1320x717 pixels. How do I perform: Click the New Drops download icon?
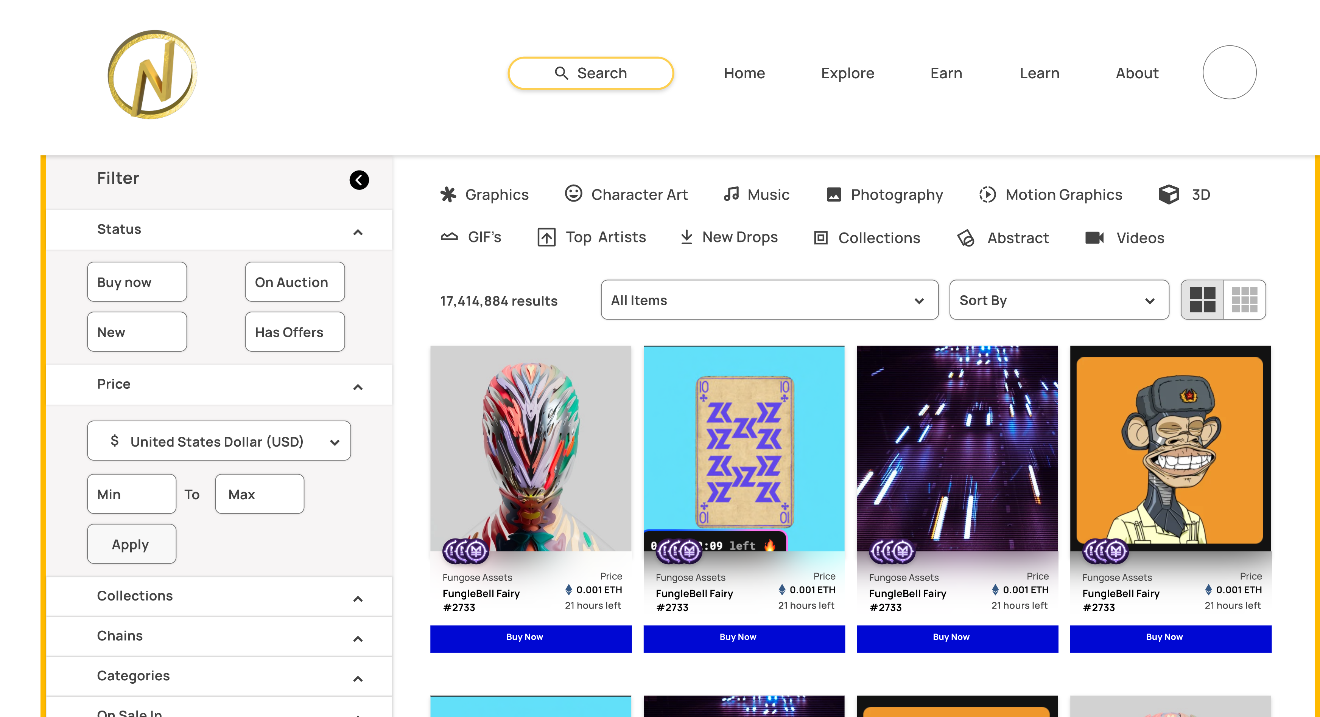686,237
